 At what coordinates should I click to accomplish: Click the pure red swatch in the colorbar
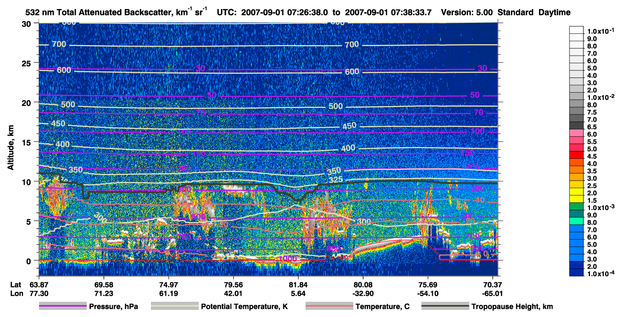577,154
